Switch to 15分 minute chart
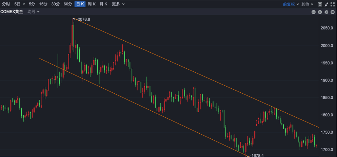The width and height of the screenshot is (337, 157). (43, 4)
